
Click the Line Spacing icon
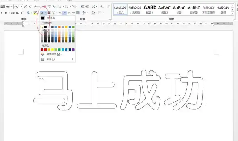(85, 13)
